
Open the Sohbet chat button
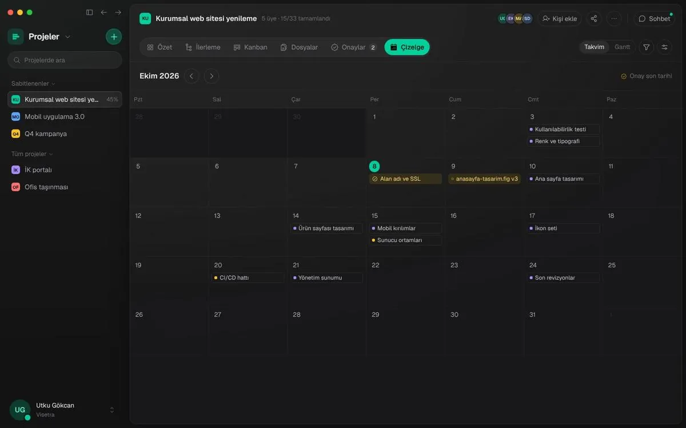655,18
